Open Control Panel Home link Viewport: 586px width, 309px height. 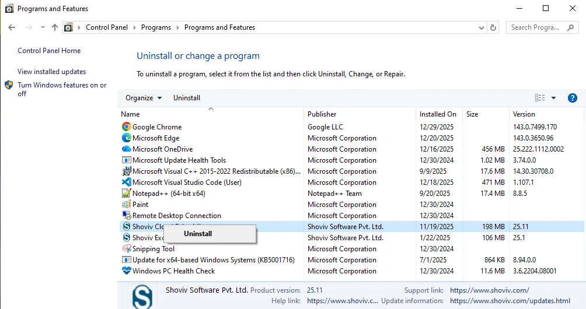pos(49,51)
